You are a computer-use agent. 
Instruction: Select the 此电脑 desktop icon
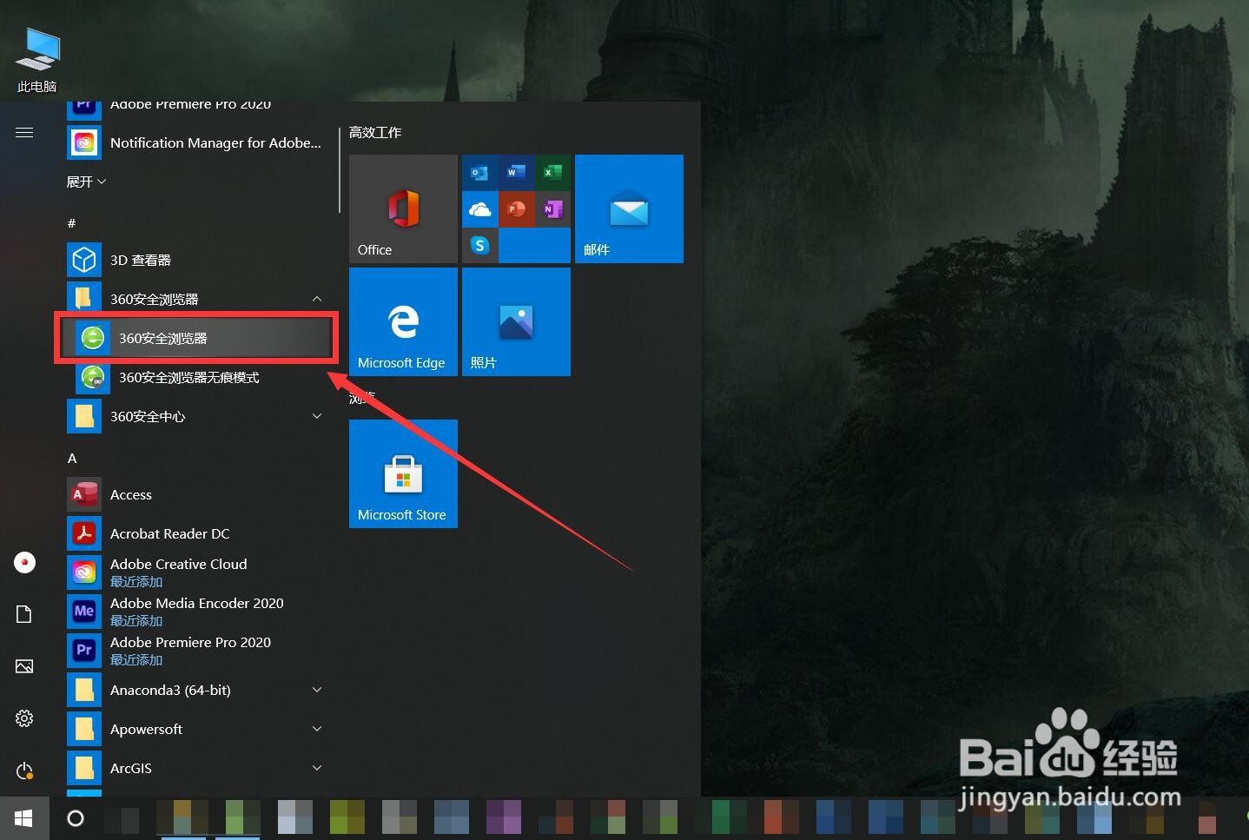[x=37, y=59]
